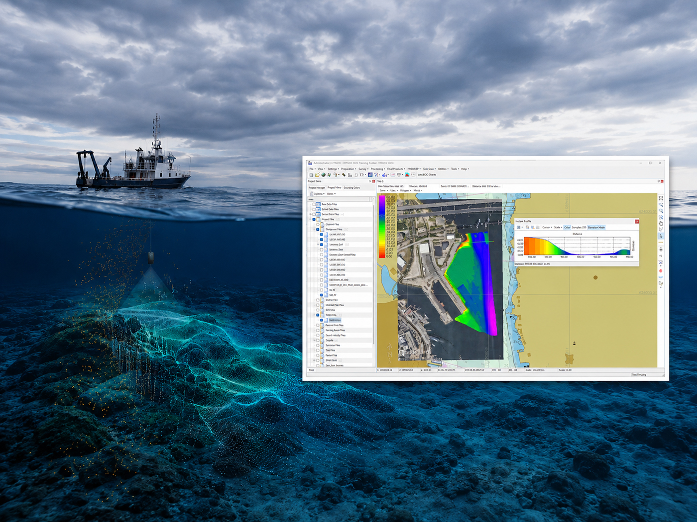Viewport: 697px width, 522px height.
Task: Click the depth color legend bar on map
Action: [382, 226]
